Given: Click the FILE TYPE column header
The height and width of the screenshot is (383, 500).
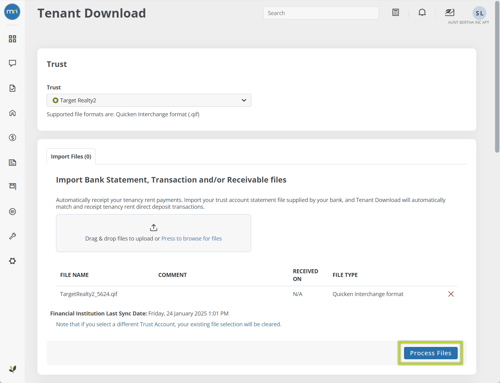Looking at the screenshot, I should point(345,275).
